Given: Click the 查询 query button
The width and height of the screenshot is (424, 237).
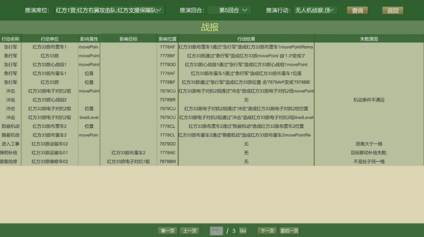Looking at the screenshot, I should click(357, 10).
